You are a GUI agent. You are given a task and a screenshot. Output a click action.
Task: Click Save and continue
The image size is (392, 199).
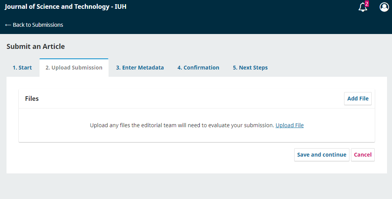click(x=321, y=155)
